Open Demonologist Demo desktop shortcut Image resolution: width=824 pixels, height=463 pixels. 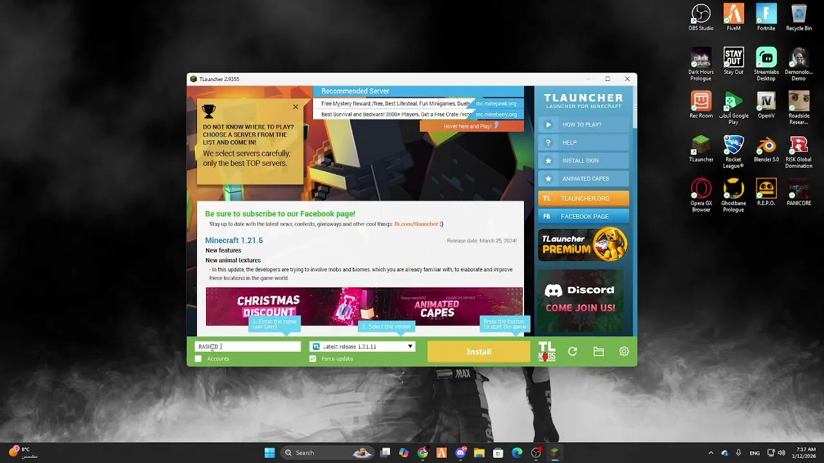pyautogui.click(x=799, y=64)
